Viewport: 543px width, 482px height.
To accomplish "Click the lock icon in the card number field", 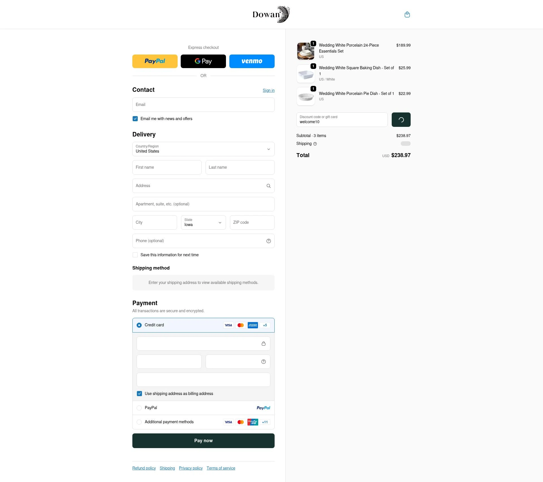I will click(264, 344).
